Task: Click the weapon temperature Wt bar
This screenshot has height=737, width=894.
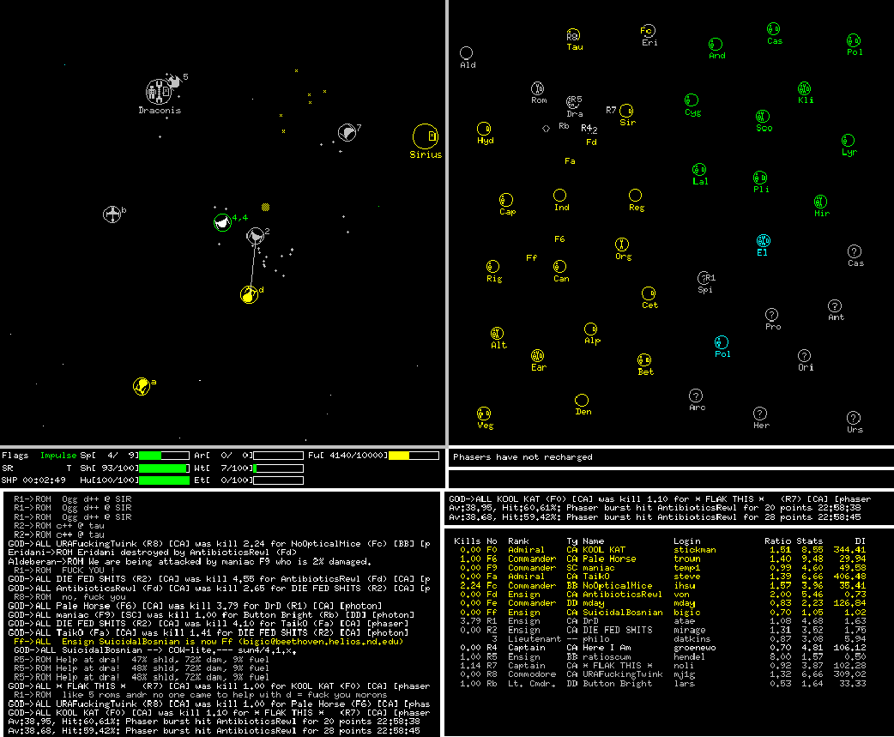Action: pyautogui.click(x=278, y=468)
